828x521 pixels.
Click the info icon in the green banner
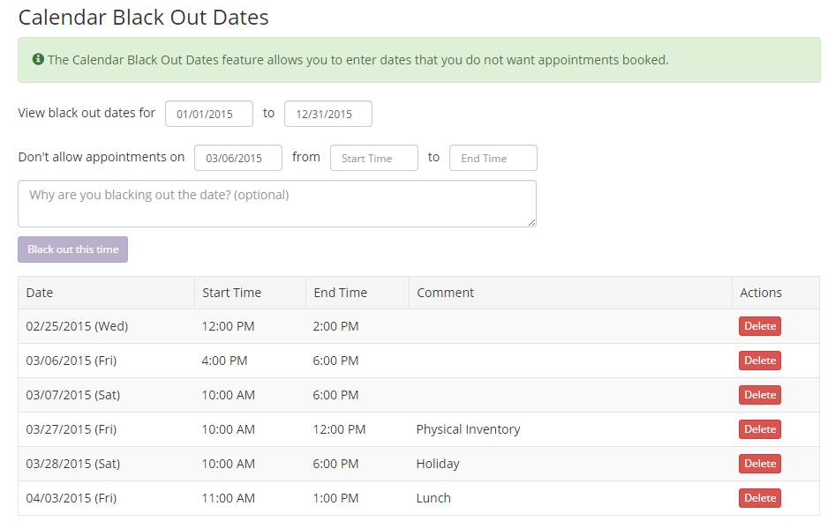coord(38,59)
